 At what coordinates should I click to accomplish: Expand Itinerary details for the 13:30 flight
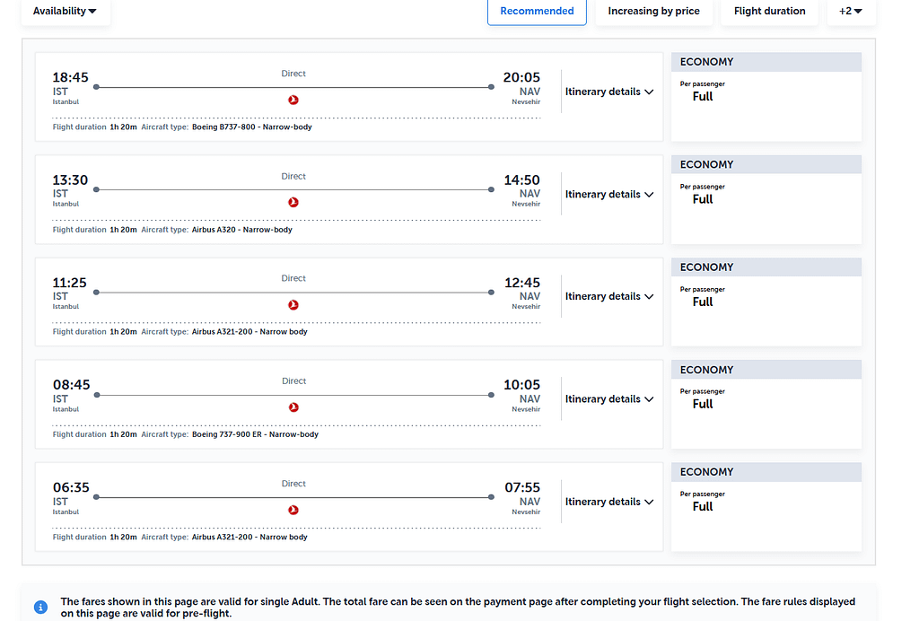[609, 195]
